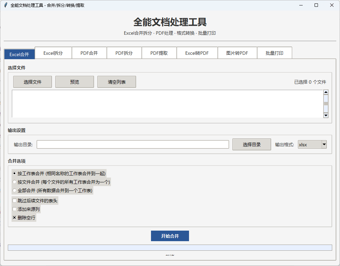
Task: Click the 已选择 0 个文件 status text
Action: tap(310, 82)
